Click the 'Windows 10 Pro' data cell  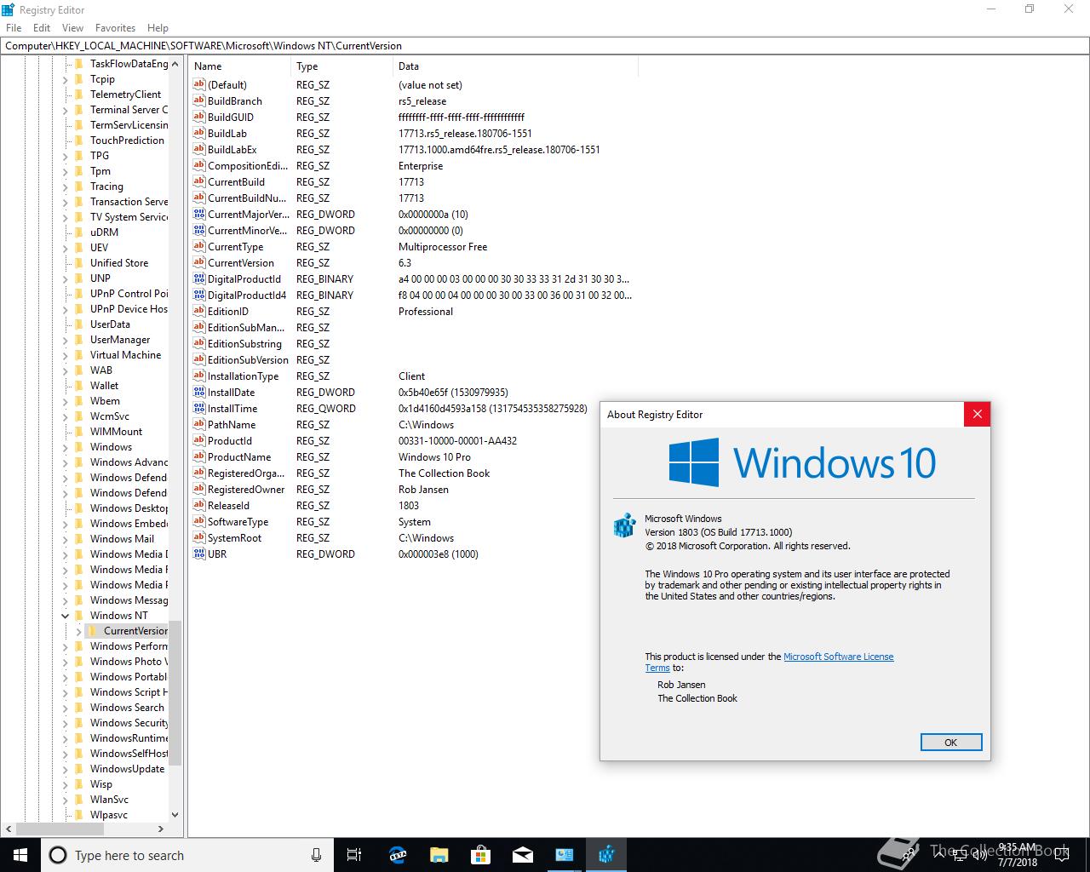(x=434, y=457)
